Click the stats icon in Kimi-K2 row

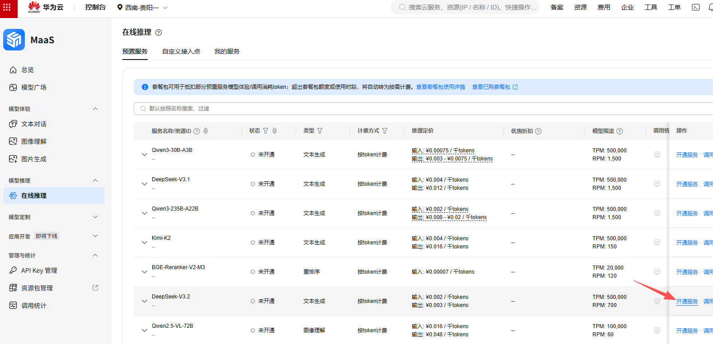(x=657, y=243)
